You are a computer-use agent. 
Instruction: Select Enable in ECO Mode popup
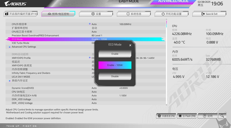(115, 54)
